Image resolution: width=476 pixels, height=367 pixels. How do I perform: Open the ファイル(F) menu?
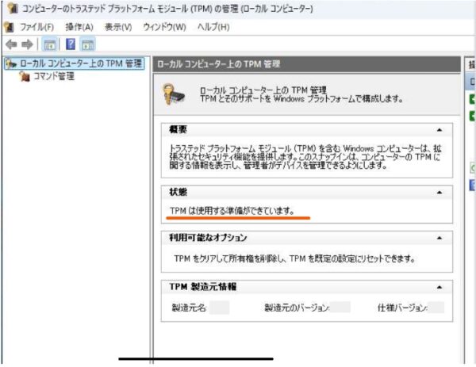coord(37,27)
